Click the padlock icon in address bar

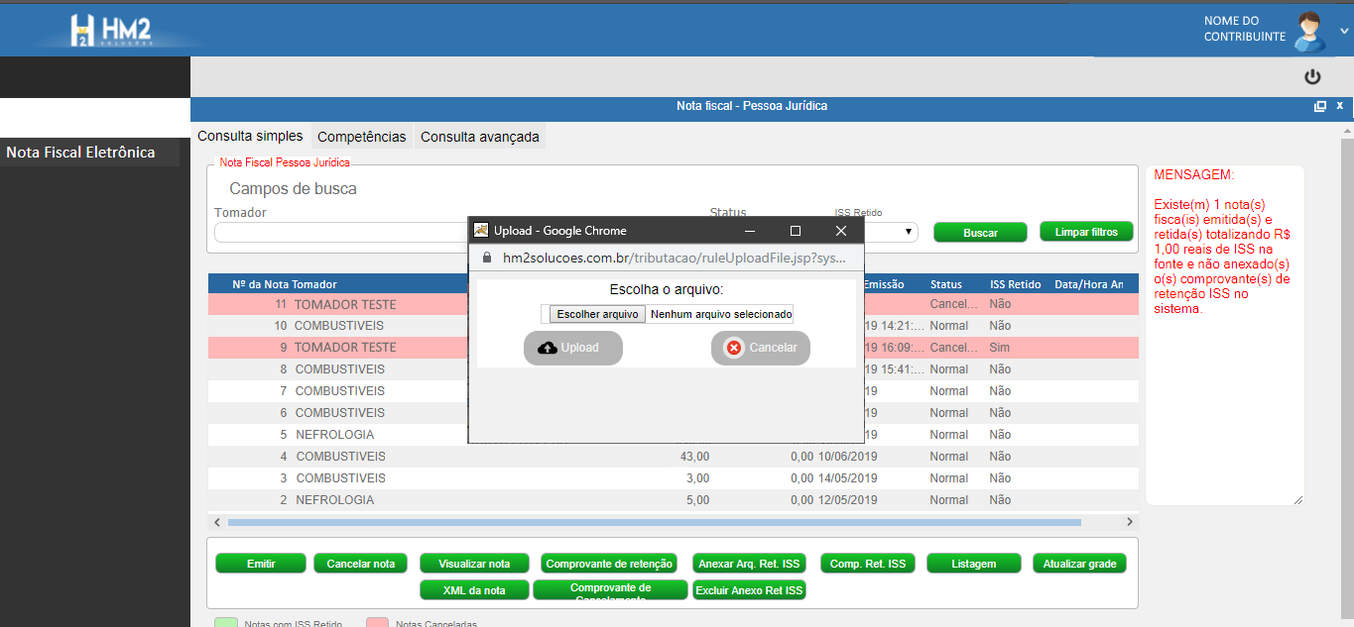coord(486,258)
